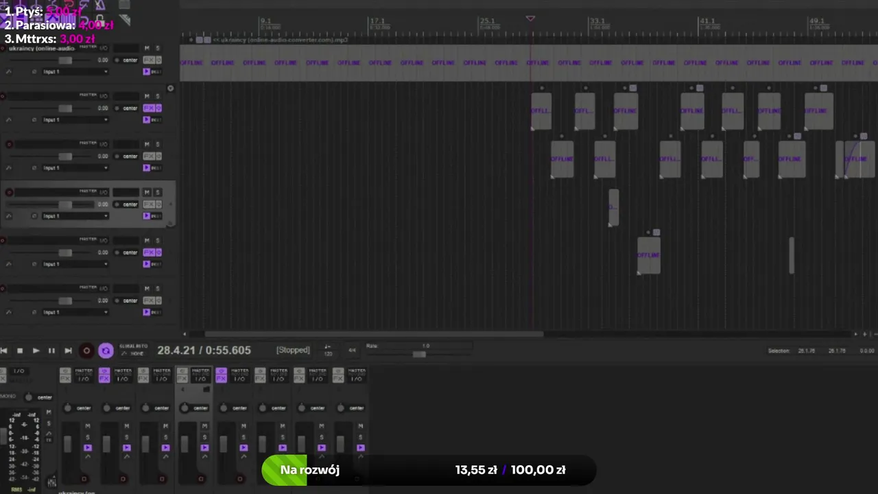Click the pan knob on eighth mixer strip

(340, 408)
